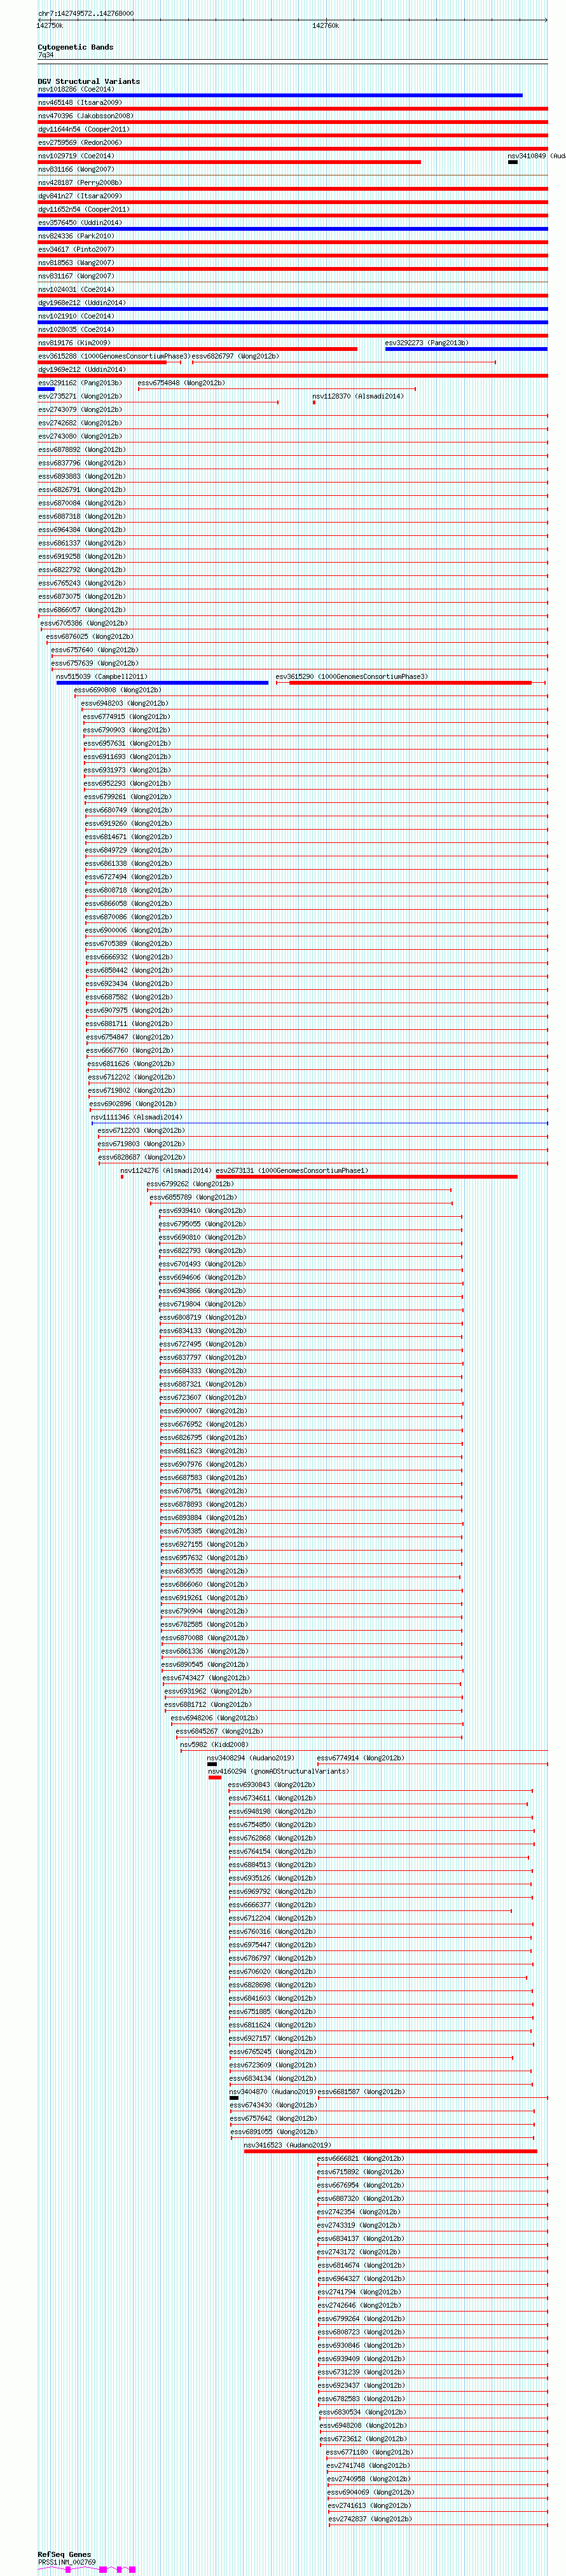This screenshot has height=2576, width=566.
Task: Click label nsv515039 (Campbell2011)
Action: coord(101,676)
